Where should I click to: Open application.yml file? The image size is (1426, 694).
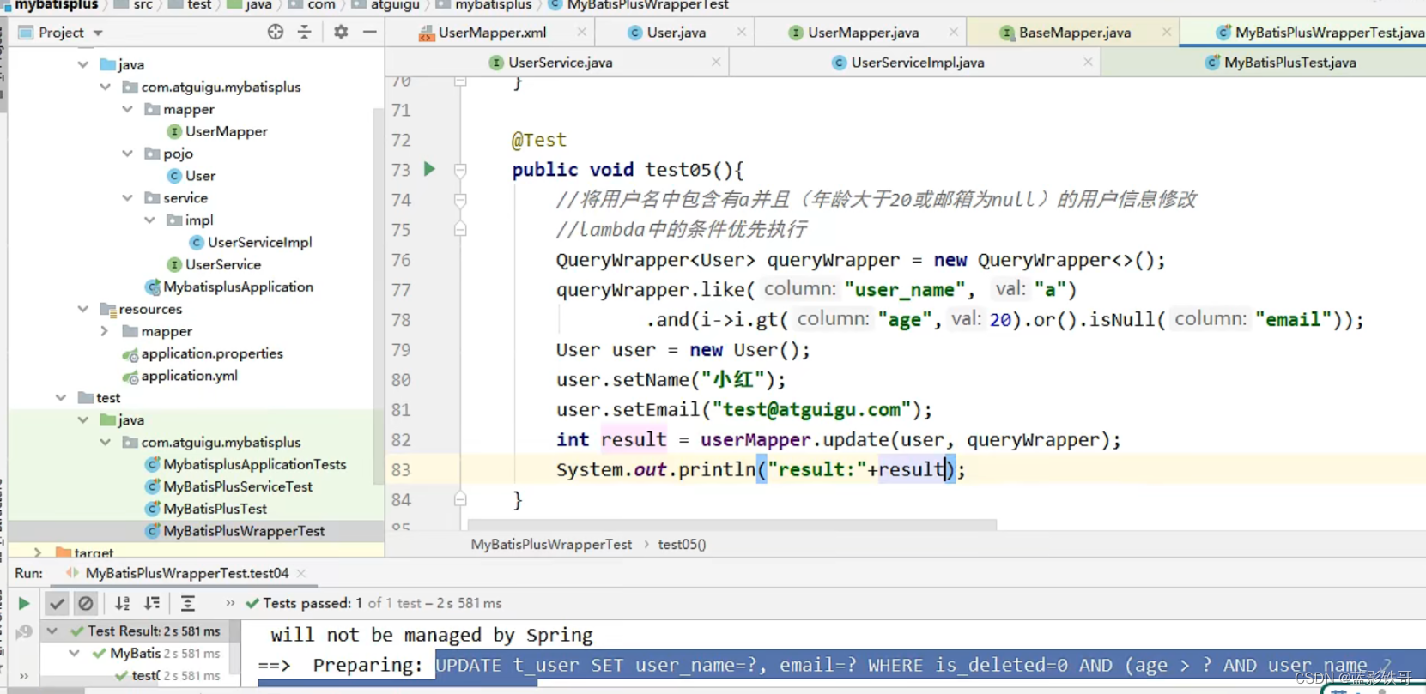tap(189, 376)
